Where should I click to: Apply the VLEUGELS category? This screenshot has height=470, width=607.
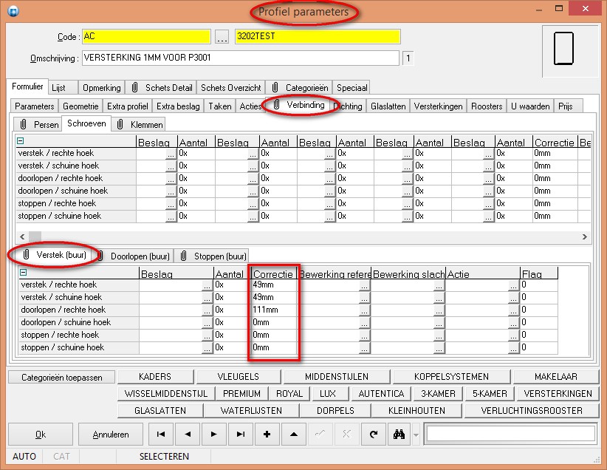pos(239,377)
